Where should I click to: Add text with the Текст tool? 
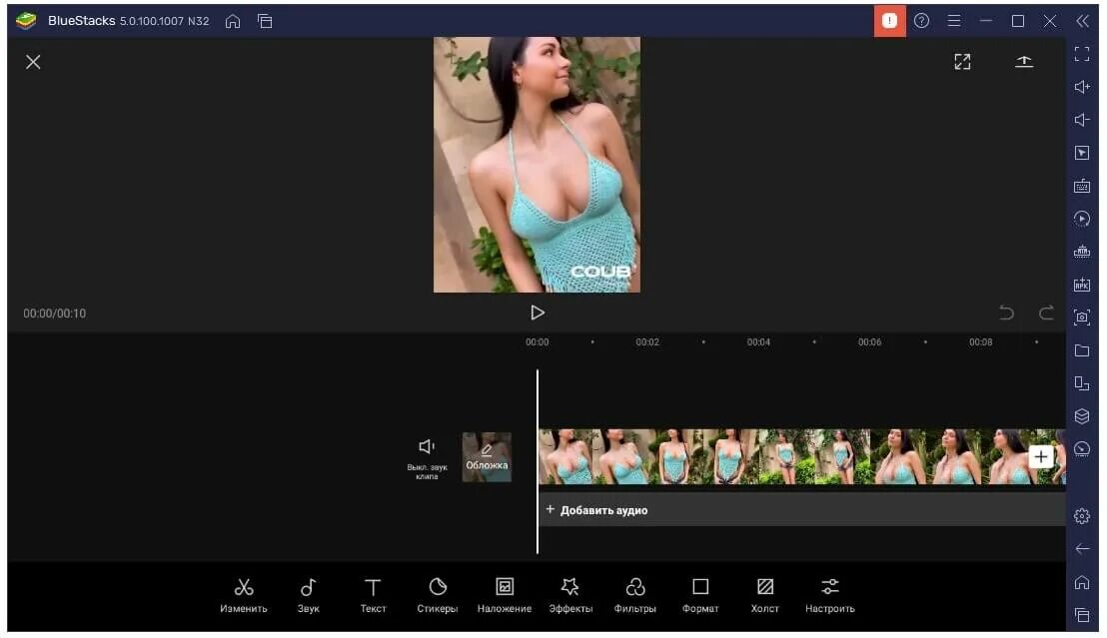(x=373, y=596)
